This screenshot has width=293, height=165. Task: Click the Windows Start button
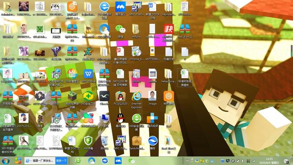(5, 161)
